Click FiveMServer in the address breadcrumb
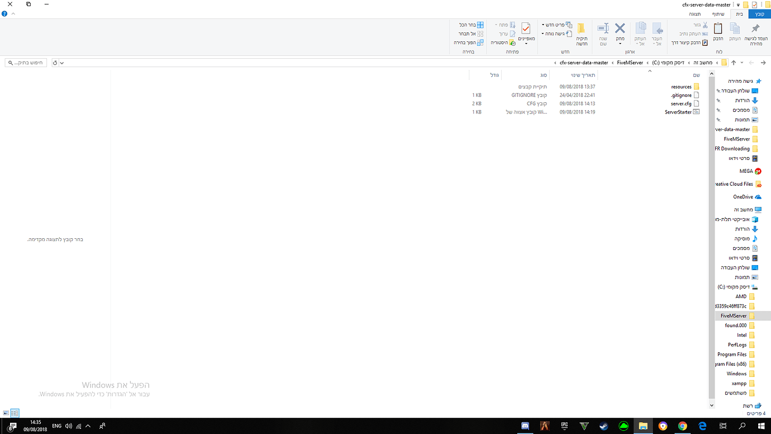Image resolution: width=771 pixels, height=434 pixels. tap(630, 63)
